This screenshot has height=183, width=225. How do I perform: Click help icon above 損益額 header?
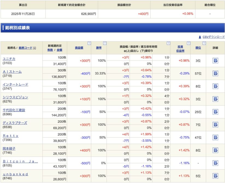coord(89,43)
